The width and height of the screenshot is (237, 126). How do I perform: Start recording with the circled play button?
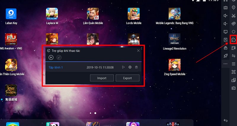(x=51, y=57)
